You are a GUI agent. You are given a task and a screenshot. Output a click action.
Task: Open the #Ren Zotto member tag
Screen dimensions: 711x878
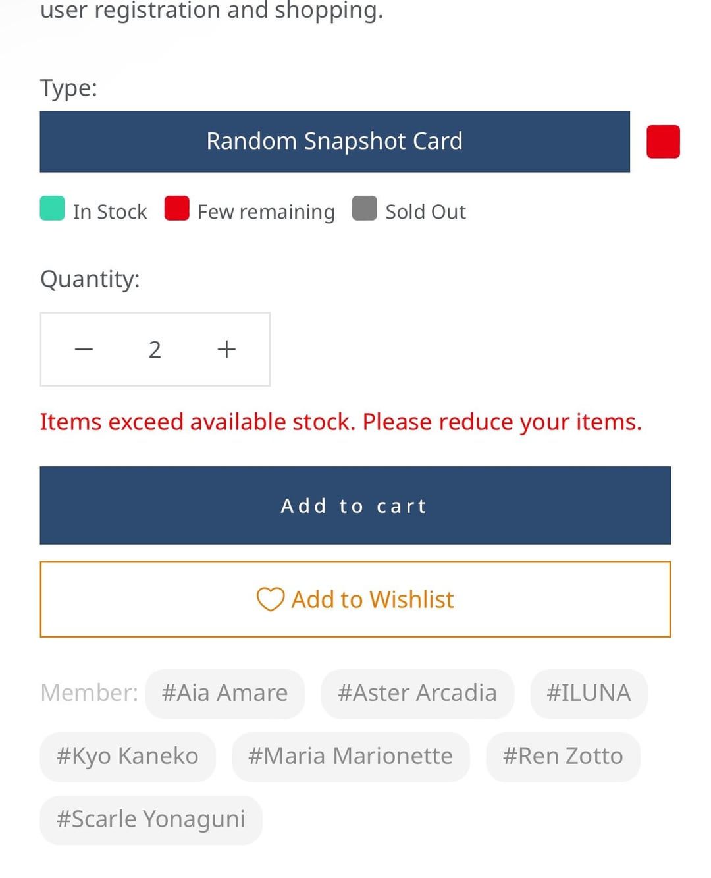pos(563,757)
